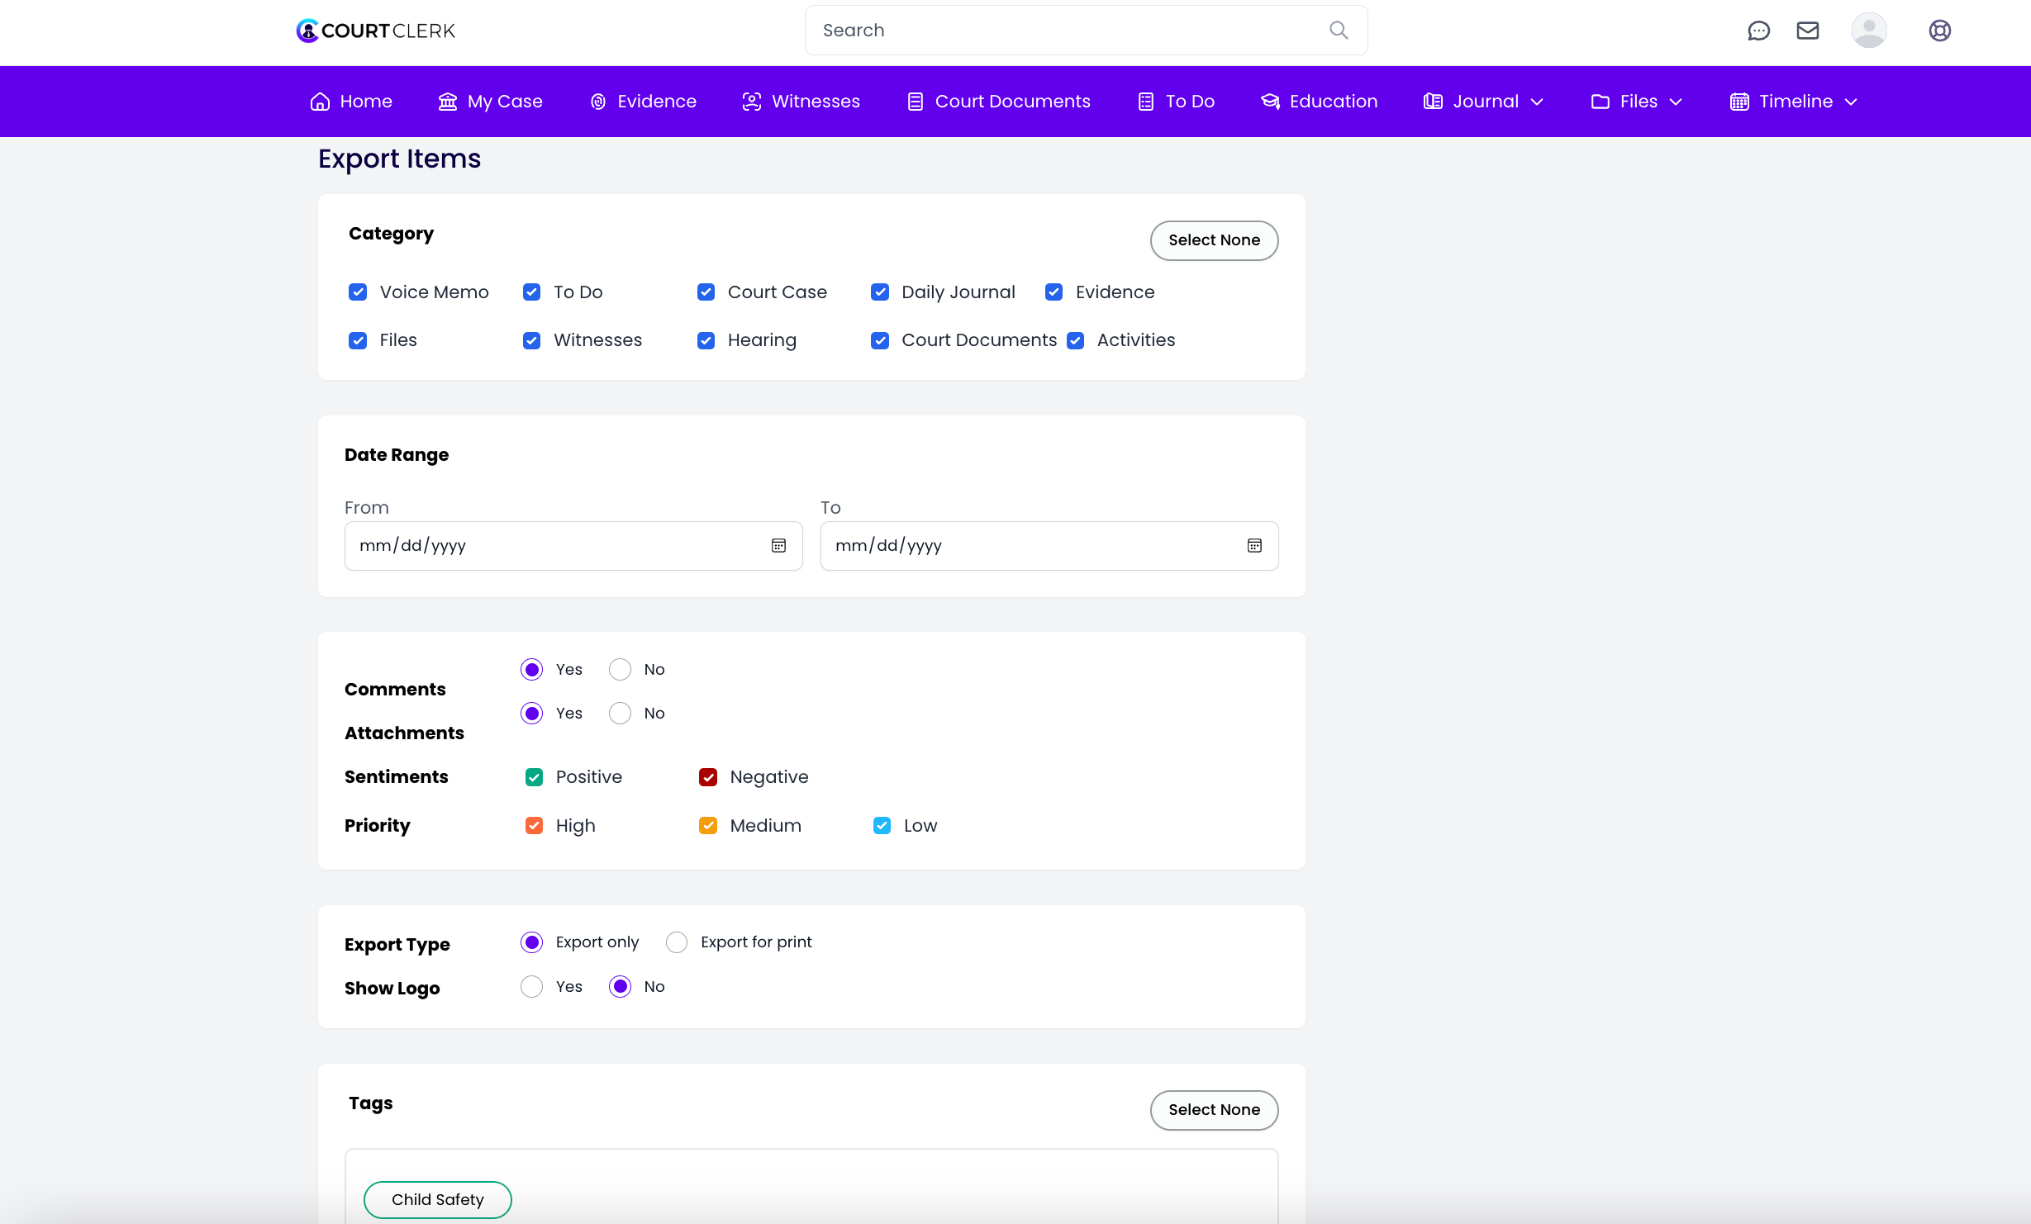Toggle Daily Journal category checkbox
Image resolution: width=2031 pixels, height=1224 pixels.
880,292
